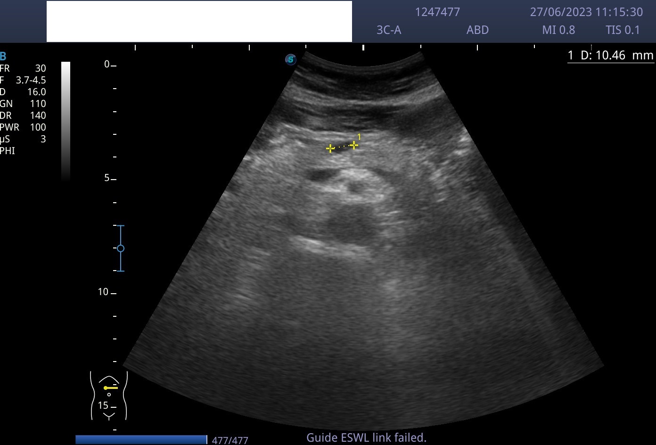The height and width of the screenshot is (445, 656).
Task: Click the patient ID 1247477
Action: pyautogui.click(x=437, y=12)
